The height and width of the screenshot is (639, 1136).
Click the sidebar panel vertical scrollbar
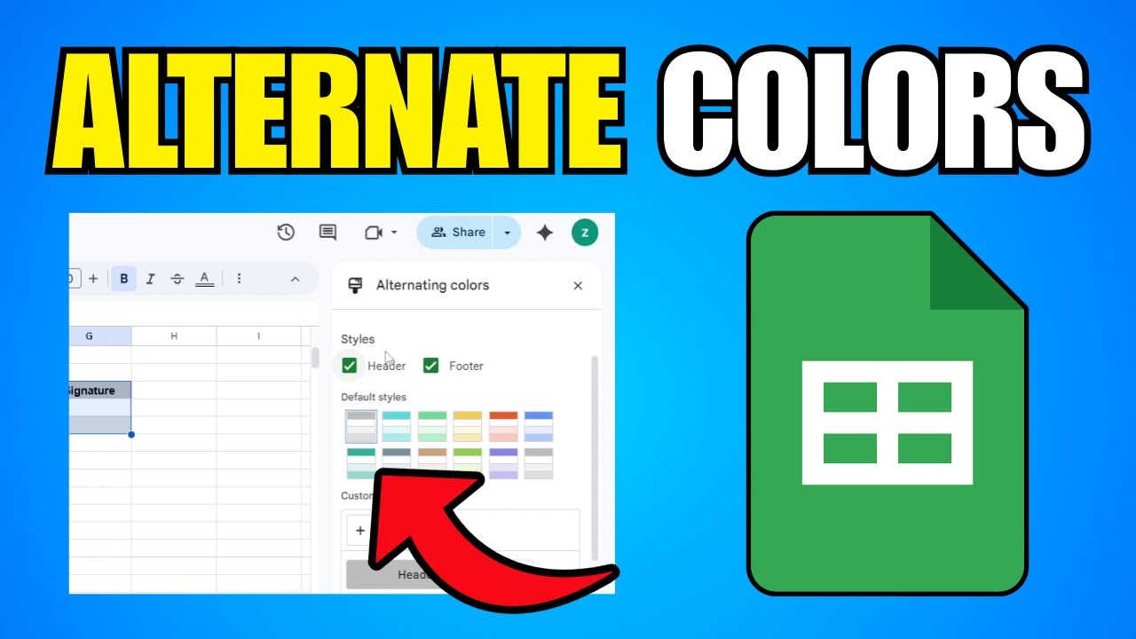coord(595,457)
